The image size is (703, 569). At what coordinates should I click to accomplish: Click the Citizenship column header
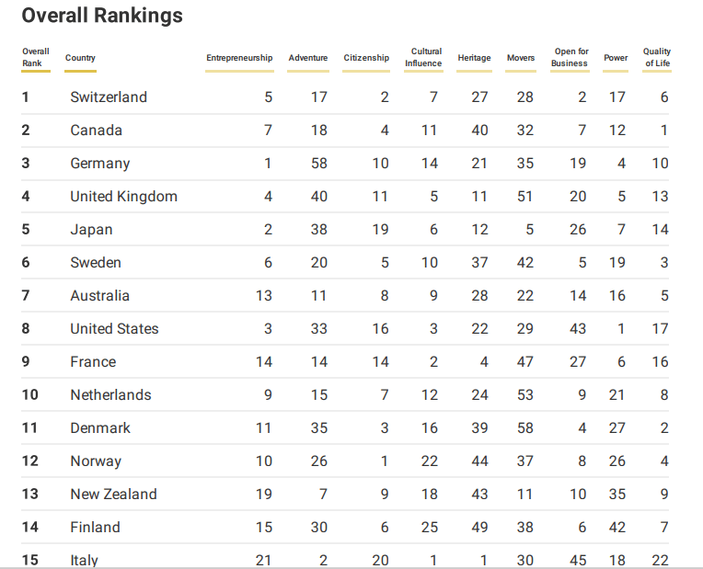(366, 58)
